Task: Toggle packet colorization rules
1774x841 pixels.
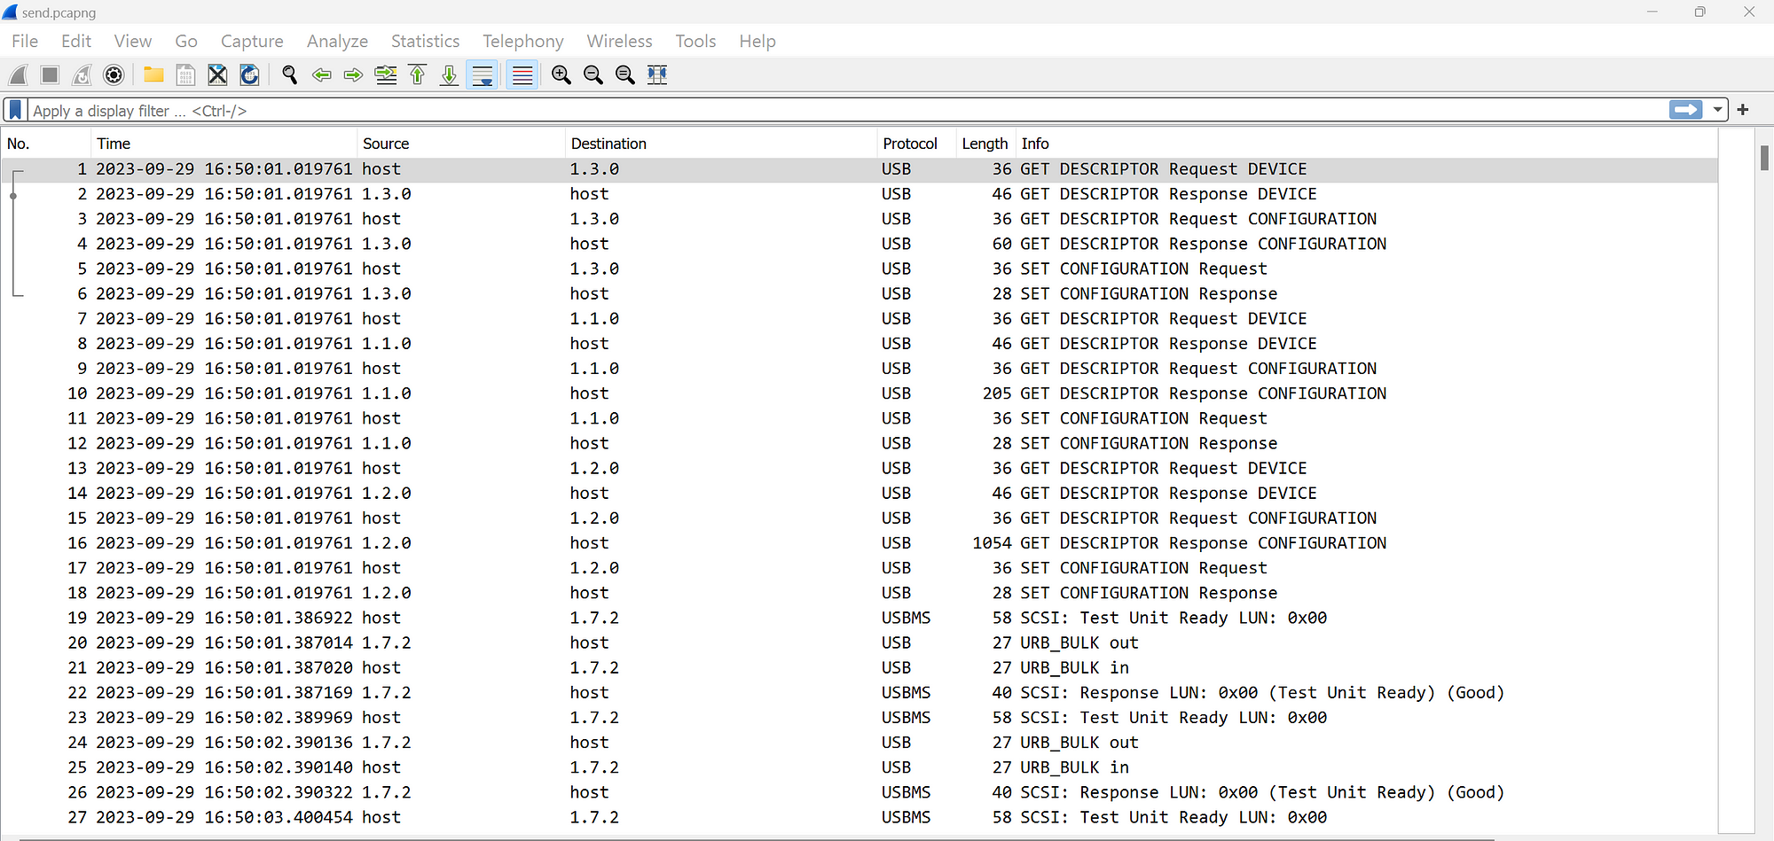Action: 522,75
